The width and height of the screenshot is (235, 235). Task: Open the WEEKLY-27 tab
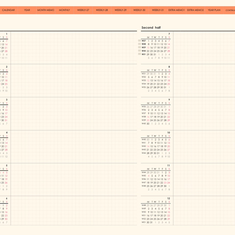tap(83, 10)
